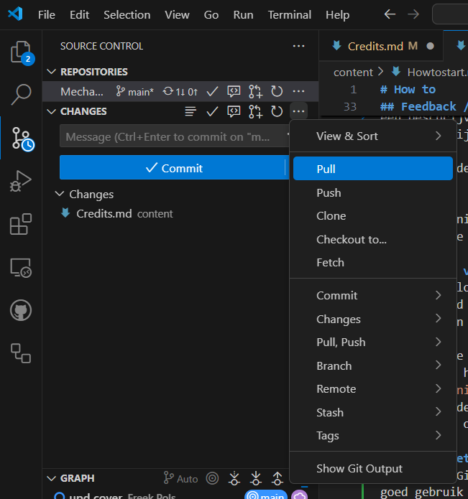Open the File menu

(47, 14)
